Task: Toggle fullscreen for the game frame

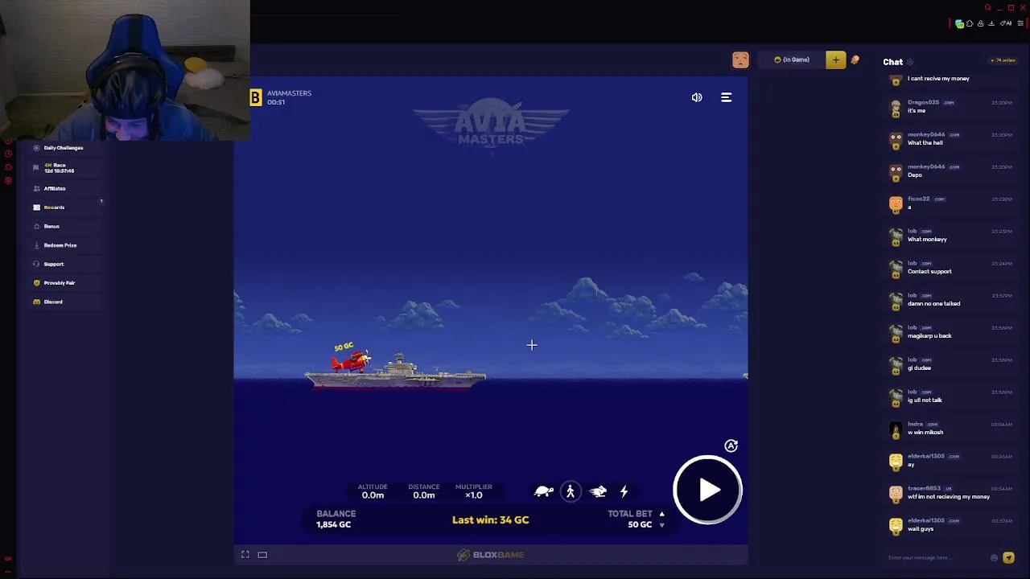Action: [245, 554]
